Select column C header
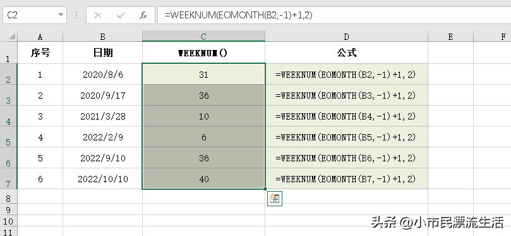The image size is (511, 236). point(203,37)
